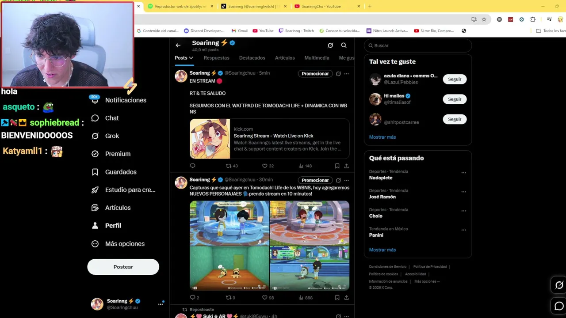Promocionar the EN STREAM post
Viewport: 566px width, 318px height.
(x=315, y=74)
